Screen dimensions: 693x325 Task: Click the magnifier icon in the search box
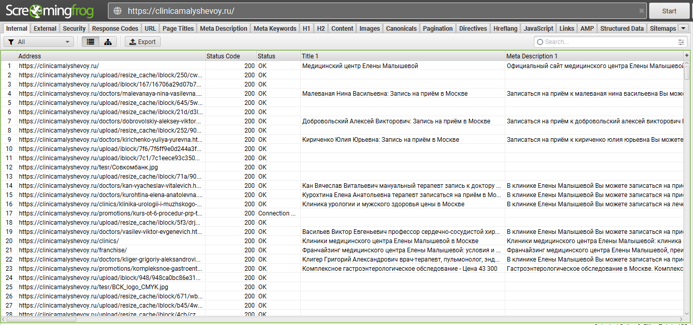(x=540, y=42)
